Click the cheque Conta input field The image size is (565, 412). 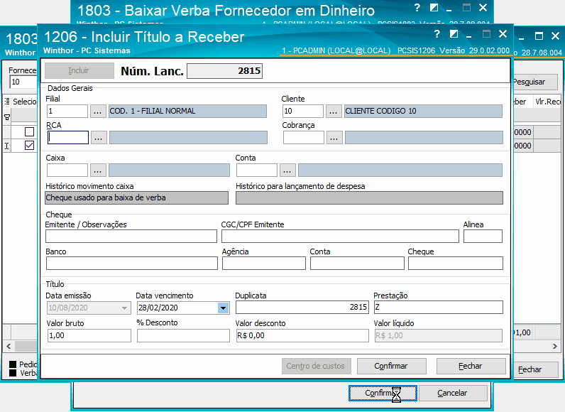pyautogui.click(x=357, y=263)
